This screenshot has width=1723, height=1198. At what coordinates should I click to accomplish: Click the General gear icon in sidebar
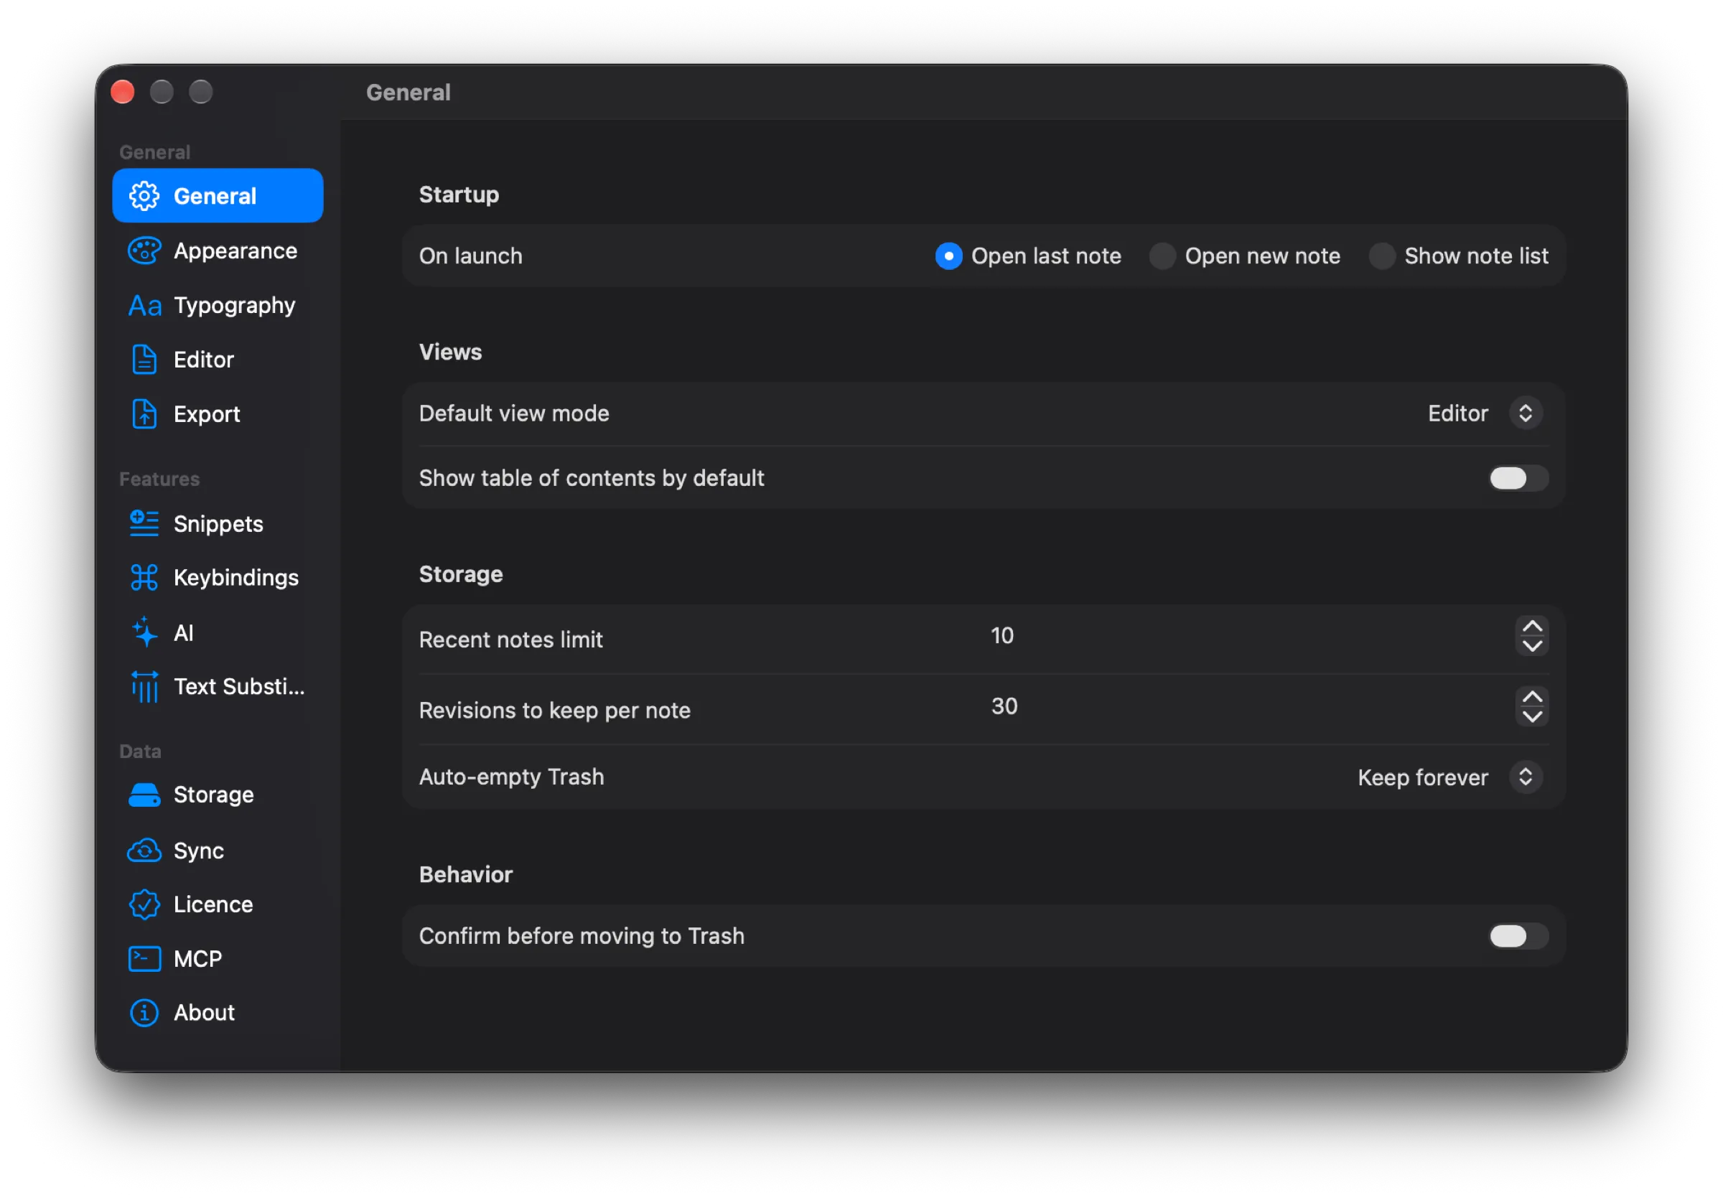(x=144, y=196)
